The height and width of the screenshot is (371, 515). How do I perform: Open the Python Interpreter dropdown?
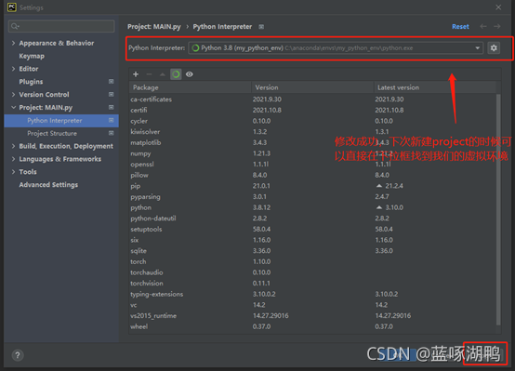[x=336, y=48]
